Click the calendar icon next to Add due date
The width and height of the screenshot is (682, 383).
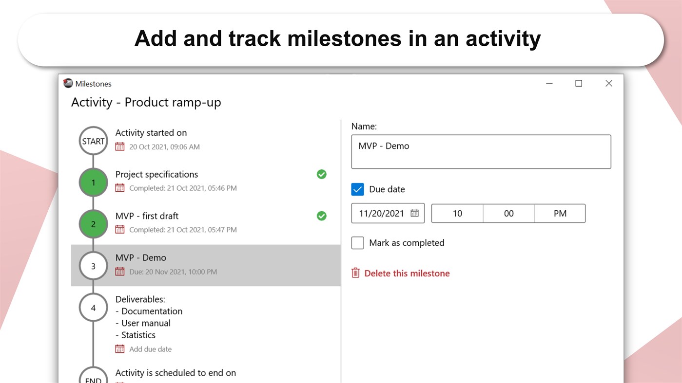pos(120,349)
